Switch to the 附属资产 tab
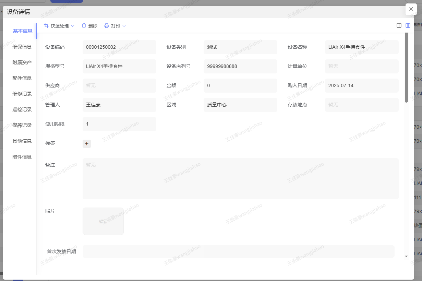Image resolution: width=422 pixels, height=281 pixels. [22, 62]
